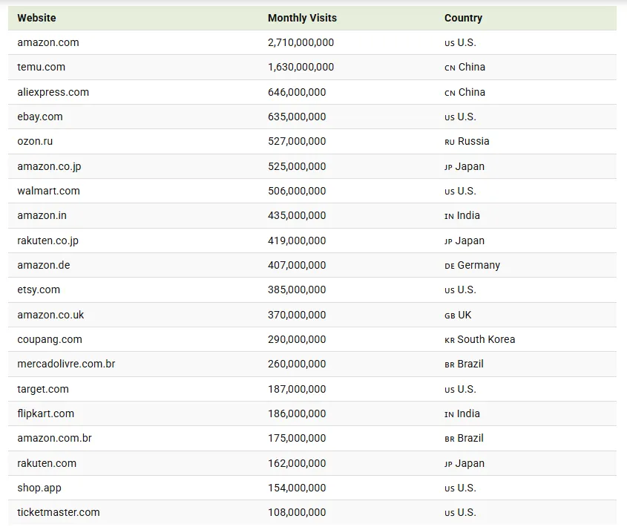Click the Country column header
This screenshot has width=627, height=530.
[463, 18]
